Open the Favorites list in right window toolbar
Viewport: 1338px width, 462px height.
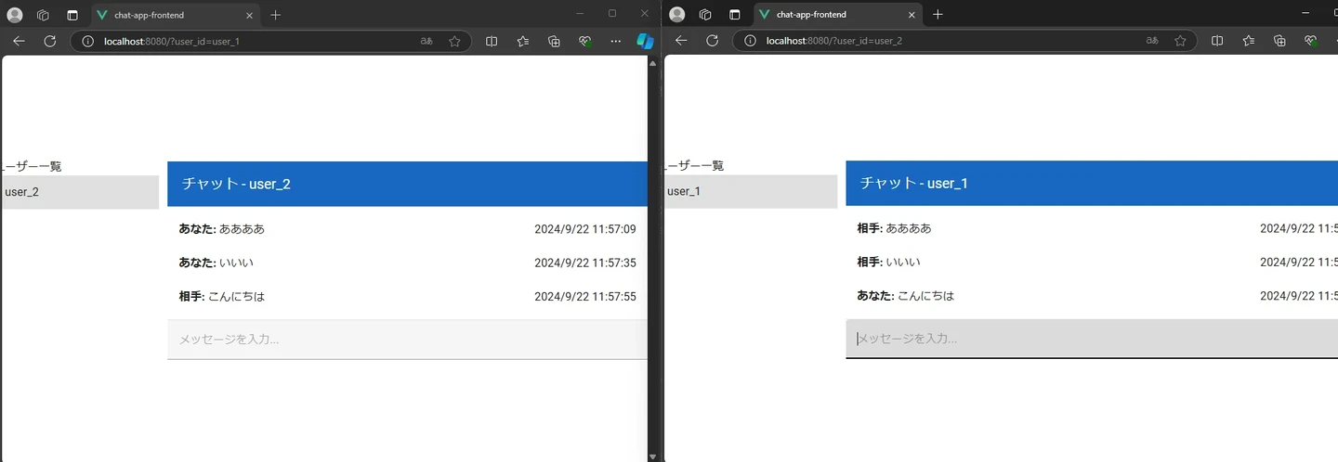1249,41
